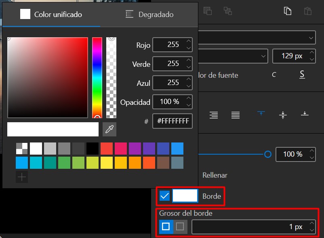Apply justified text alignment

236,115
